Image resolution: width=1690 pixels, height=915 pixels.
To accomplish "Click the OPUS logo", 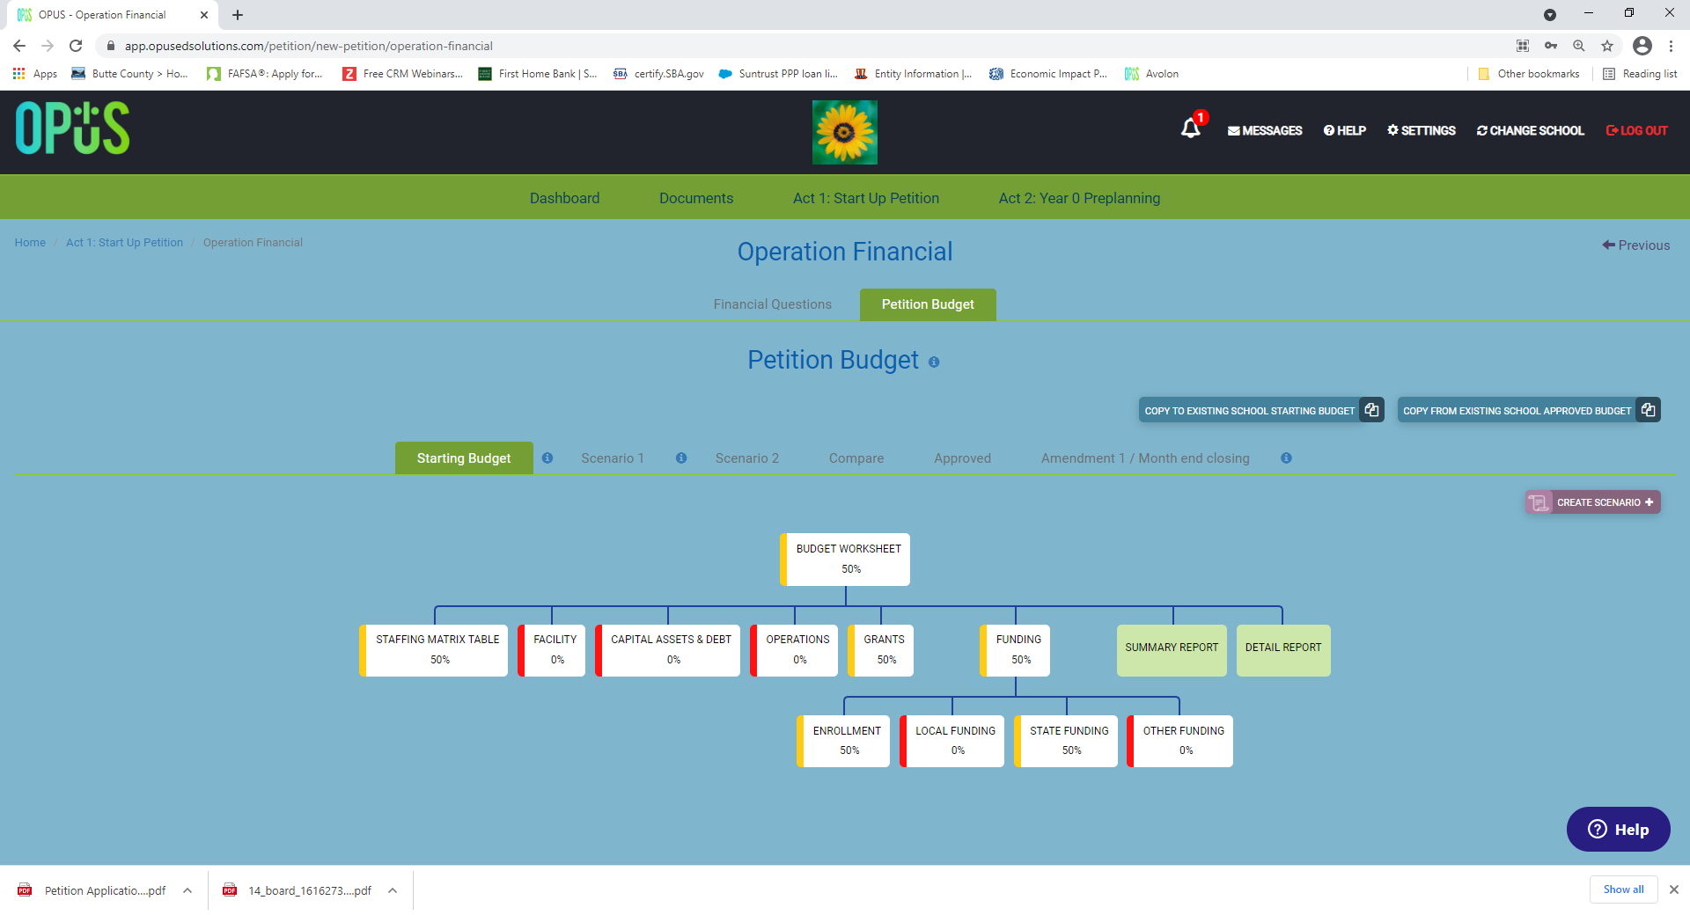I will 72,128.
